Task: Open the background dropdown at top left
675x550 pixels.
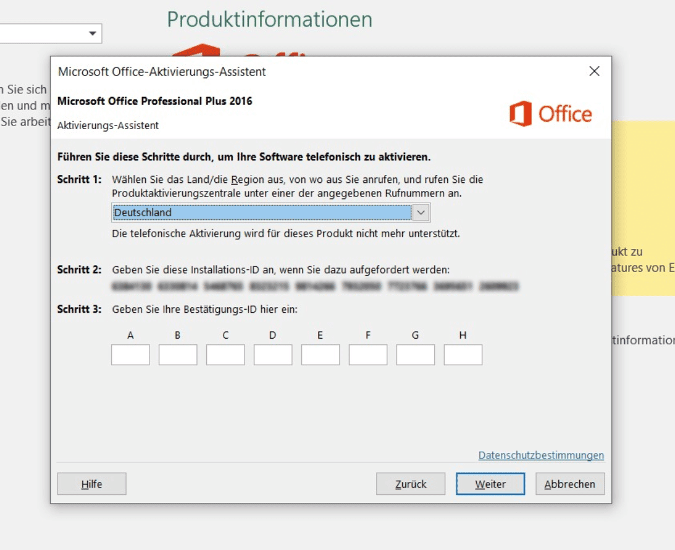Action: pos(93,33)
